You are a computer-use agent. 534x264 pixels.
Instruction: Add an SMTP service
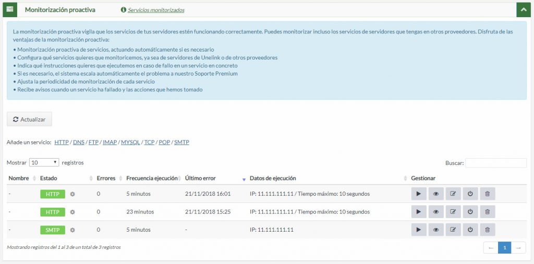point(181,142)
